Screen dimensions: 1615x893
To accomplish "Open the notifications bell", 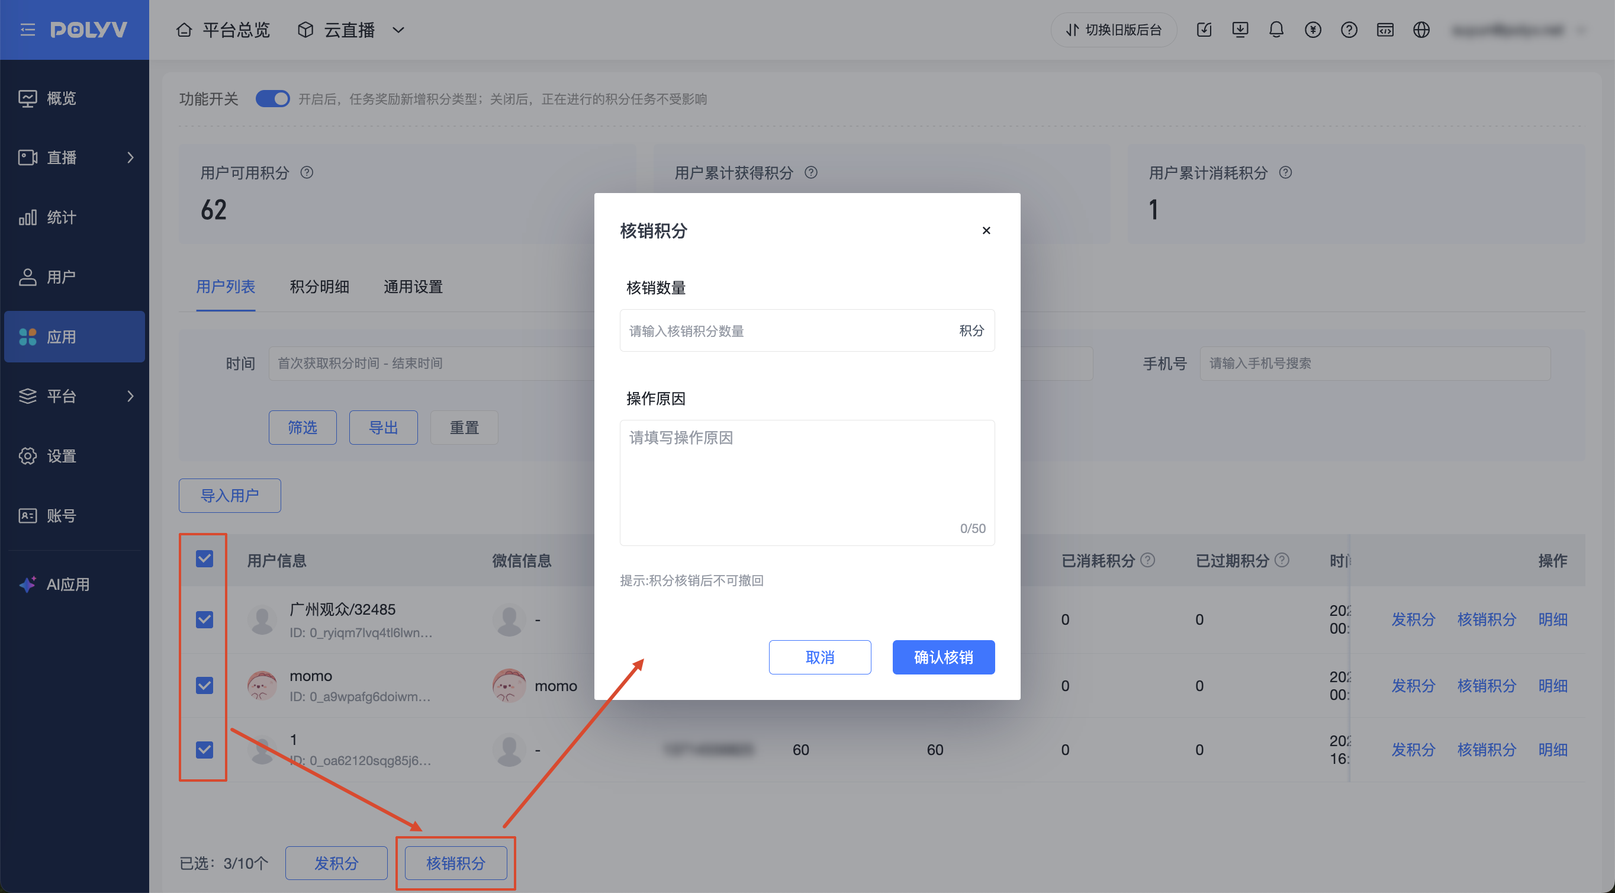I will point(1276,30).
